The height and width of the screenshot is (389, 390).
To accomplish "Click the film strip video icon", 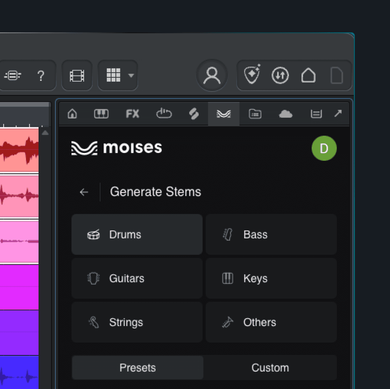I will tap(77, 75).
